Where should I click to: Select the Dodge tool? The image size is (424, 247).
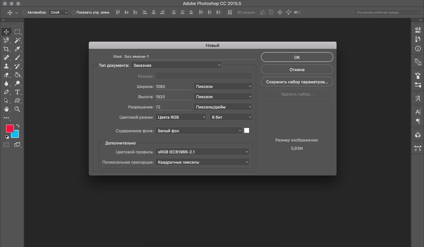17,83
